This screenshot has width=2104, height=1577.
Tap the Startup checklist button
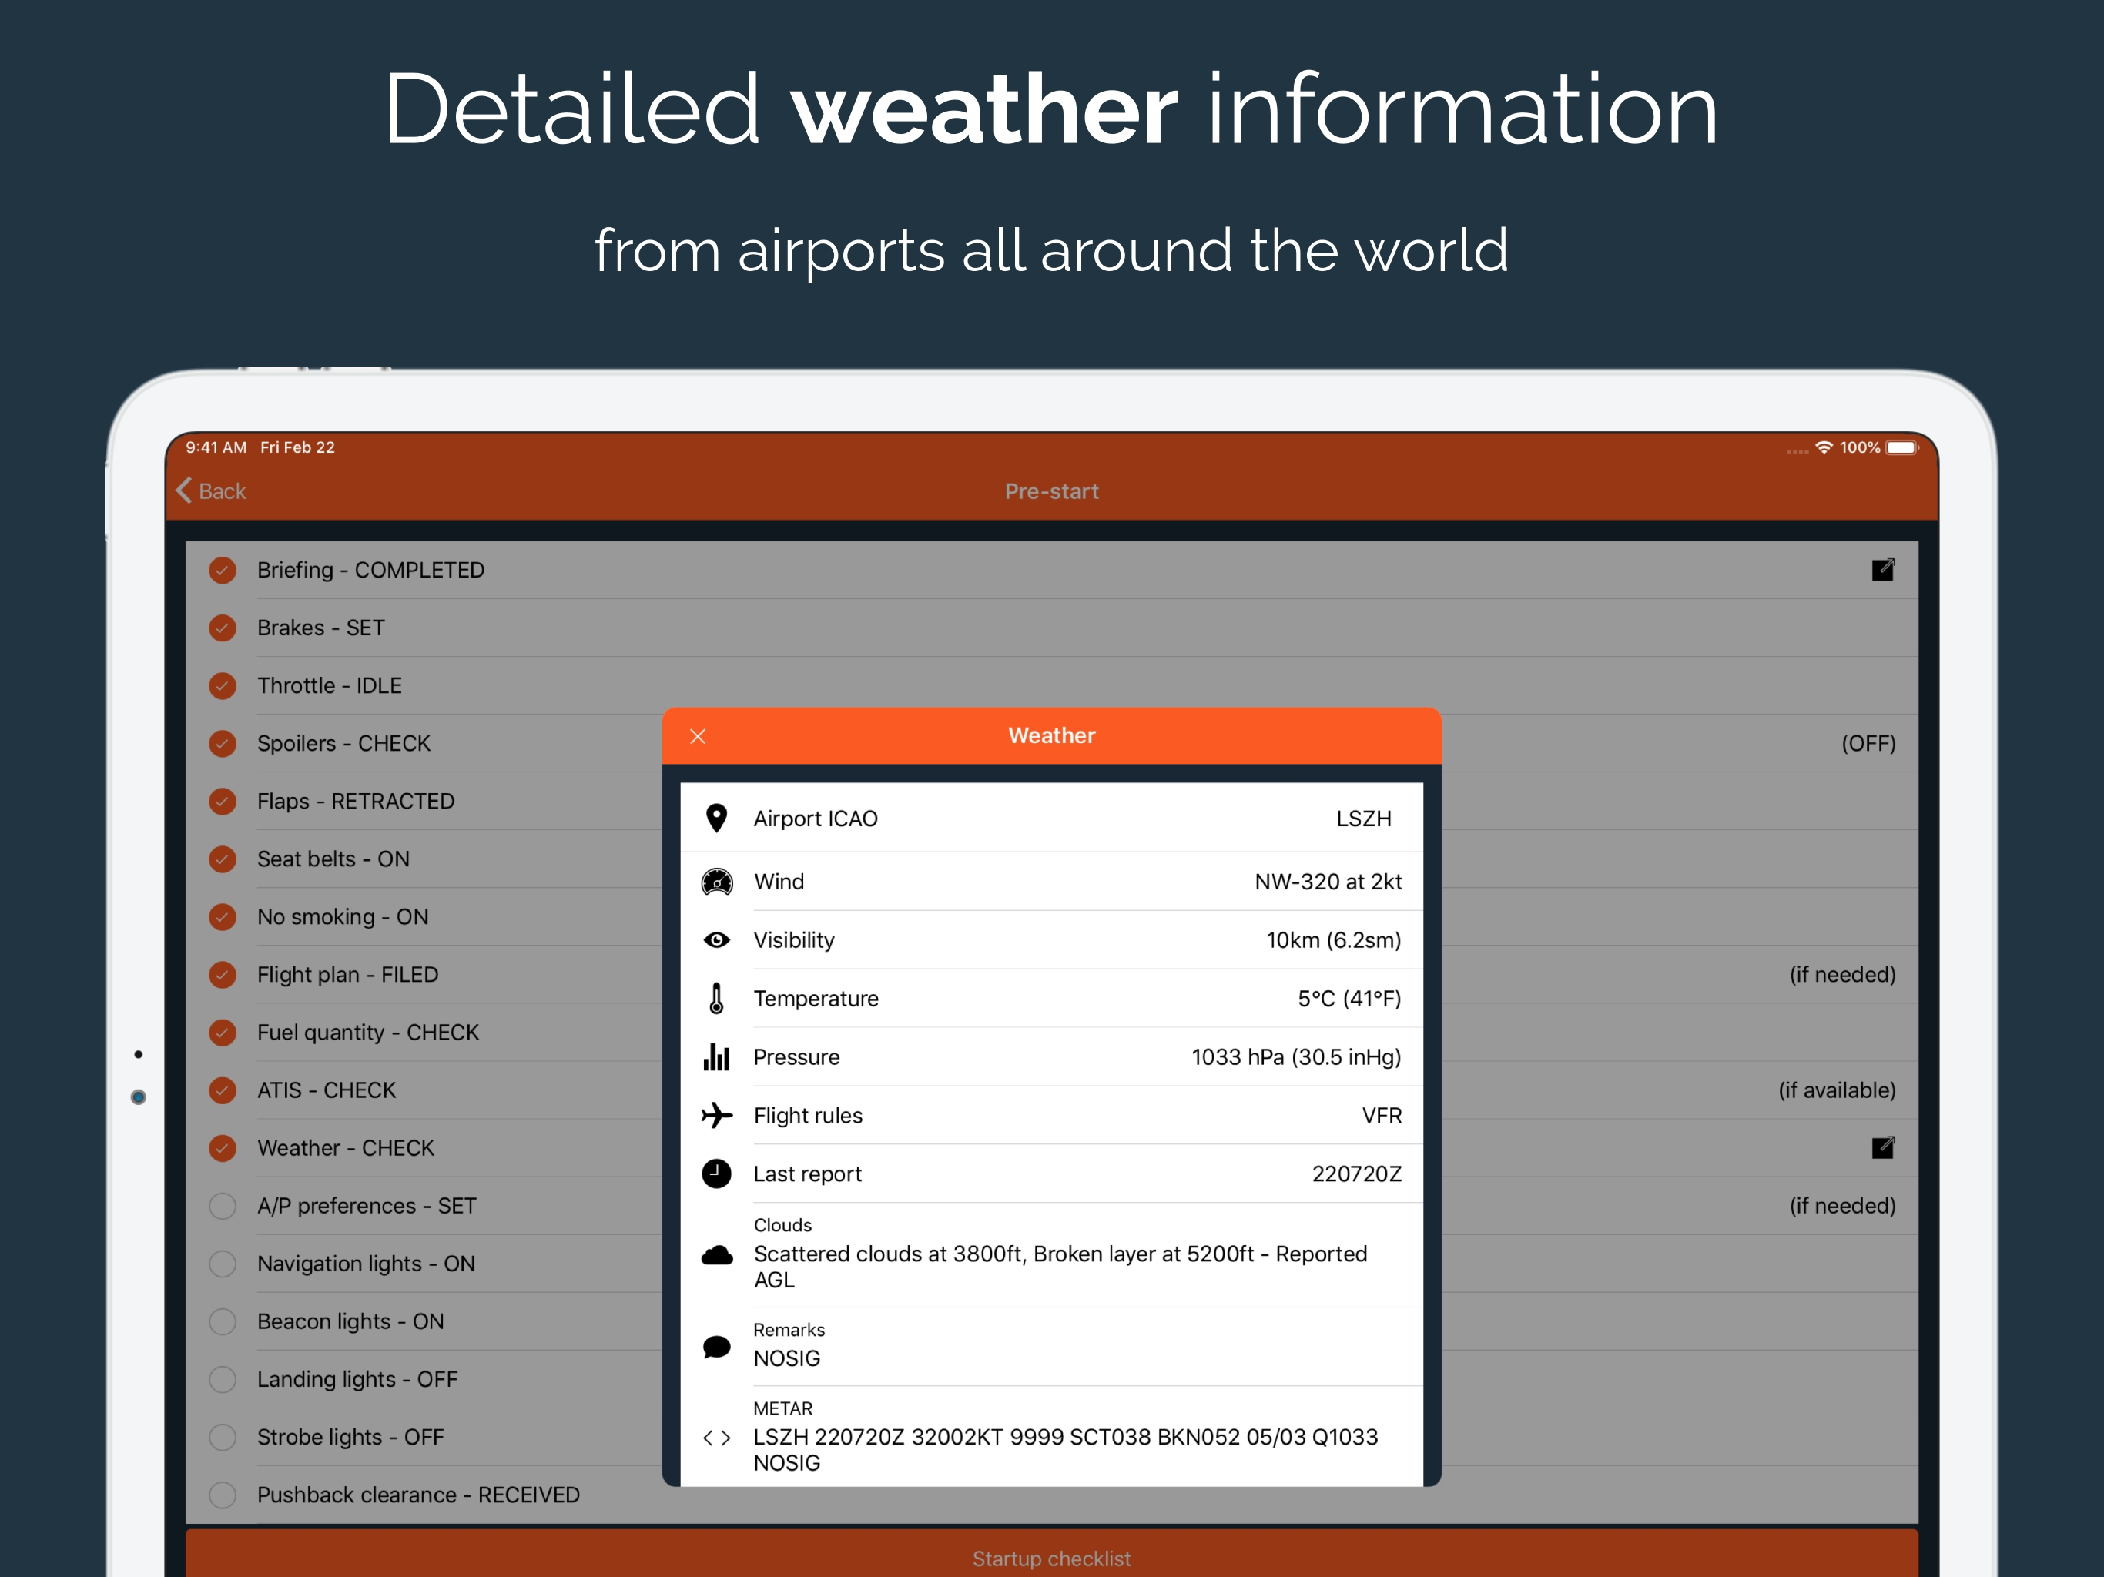click(x=1052, y=1553)
